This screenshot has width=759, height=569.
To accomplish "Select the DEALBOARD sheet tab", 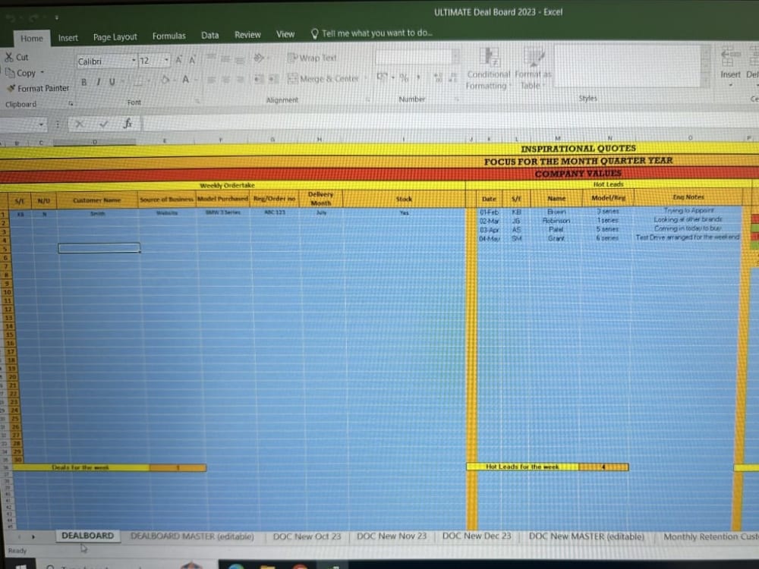I will coord(87,536).
